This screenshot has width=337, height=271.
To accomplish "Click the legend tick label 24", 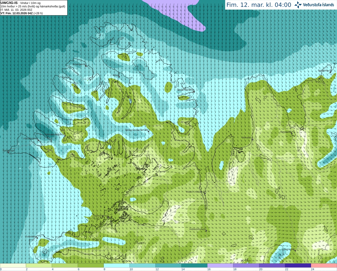I will (x=313, y=269).
